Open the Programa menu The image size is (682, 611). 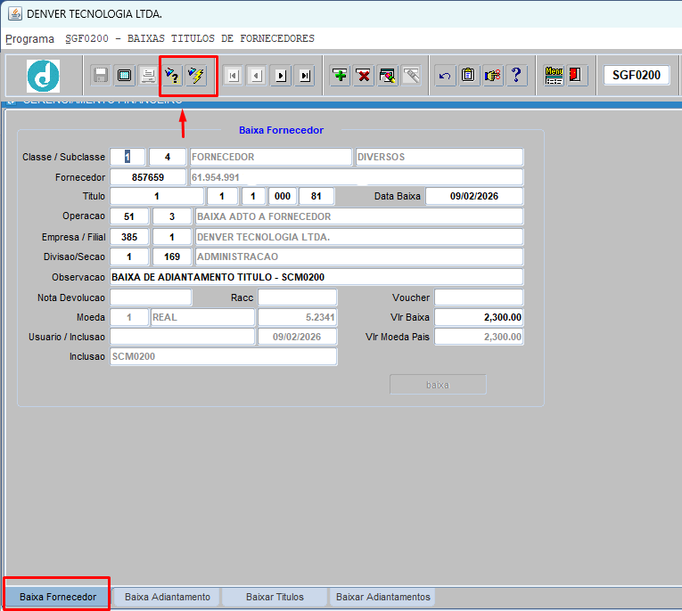(29, 39)
